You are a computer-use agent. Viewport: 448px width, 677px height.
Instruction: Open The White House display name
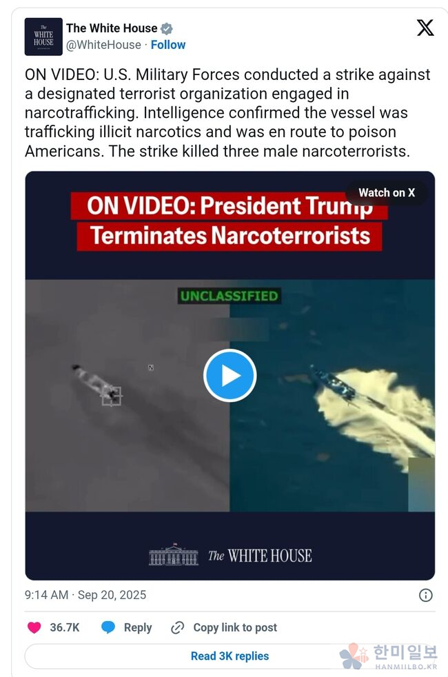[x=112, y=28]
